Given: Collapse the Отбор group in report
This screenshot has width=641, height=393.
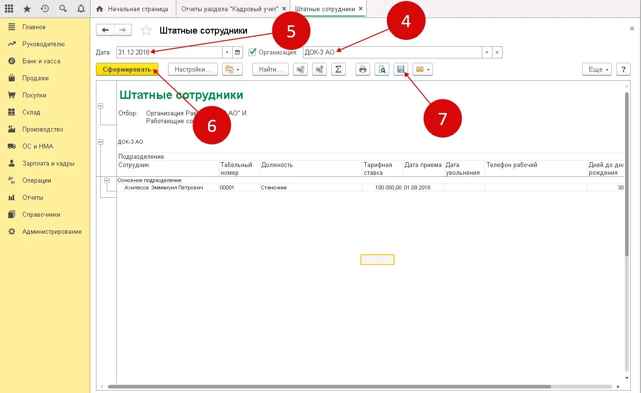Looking at the screenshot, I should coord(100,106).
